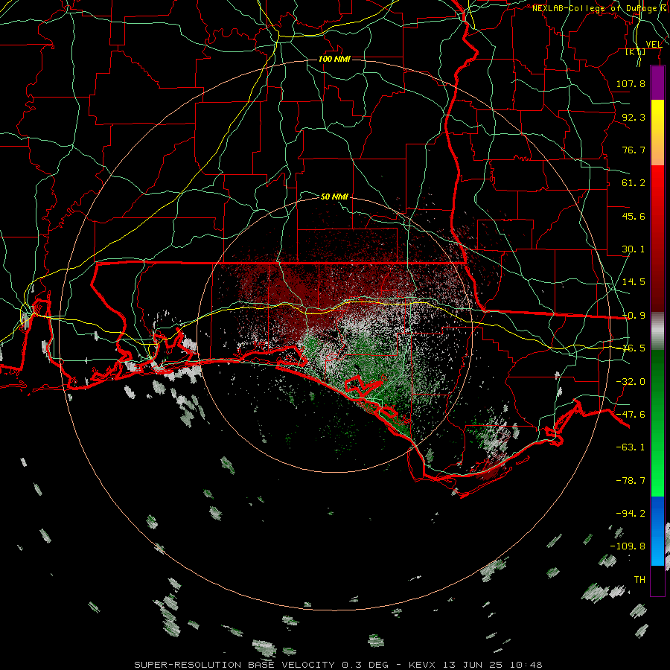The width and height of the screenshot is (670, 670).
Task: Click the gray near-zero segment of the color bar
Action: tap(657, 331)
